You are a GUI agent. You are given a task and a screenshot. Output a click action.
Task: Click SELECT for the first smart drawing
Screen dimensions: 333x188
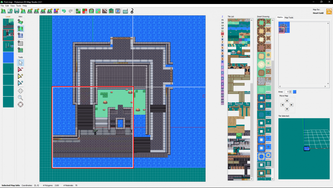pyautogui.click(x=268, y=26)
